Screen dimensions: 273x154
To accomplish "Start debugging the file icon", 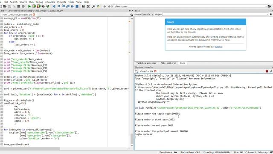I will 54,6.
